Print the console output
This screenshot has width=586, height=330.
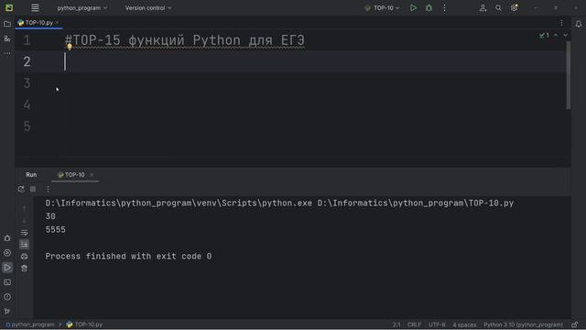click(25, 257)
